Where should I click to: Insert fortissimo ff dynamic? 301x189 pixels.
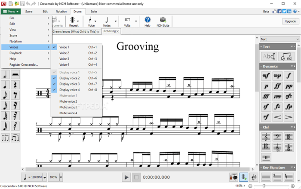tap(277, 86)
